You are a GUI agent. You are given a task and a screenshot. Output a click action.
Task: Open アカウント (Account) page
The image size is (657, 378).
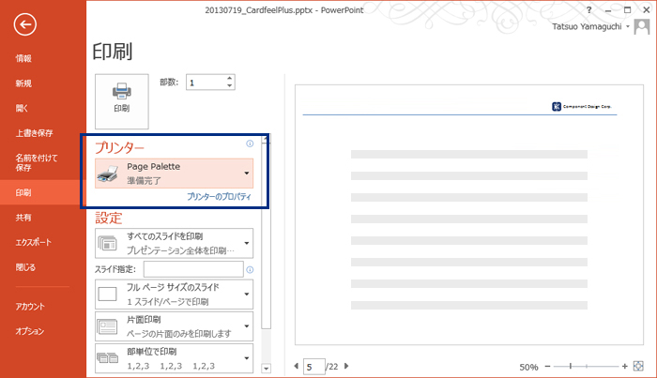[x=30, y=307]
